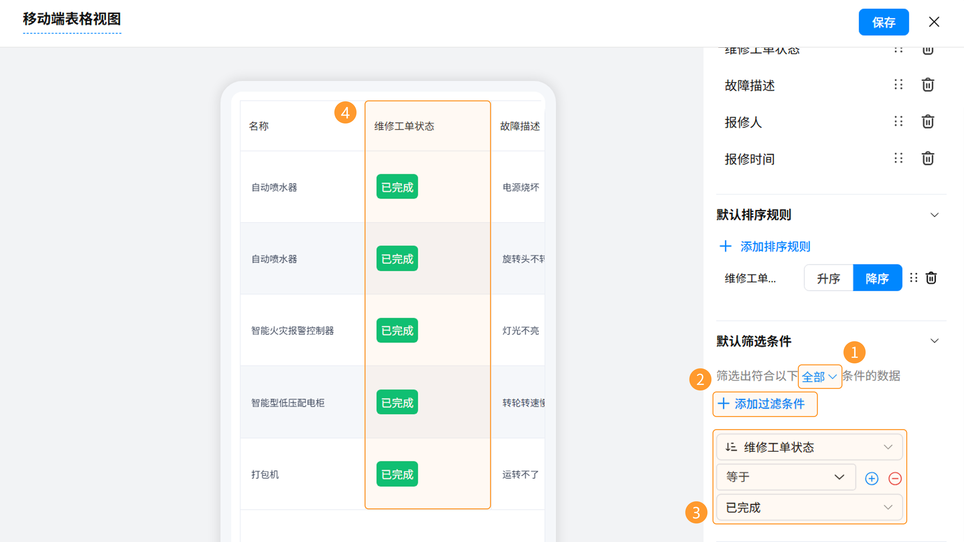The height and width of the screenshot is (542, 964).
Task: Delete the 故障描述 field
Action: [x=927, y=85]
